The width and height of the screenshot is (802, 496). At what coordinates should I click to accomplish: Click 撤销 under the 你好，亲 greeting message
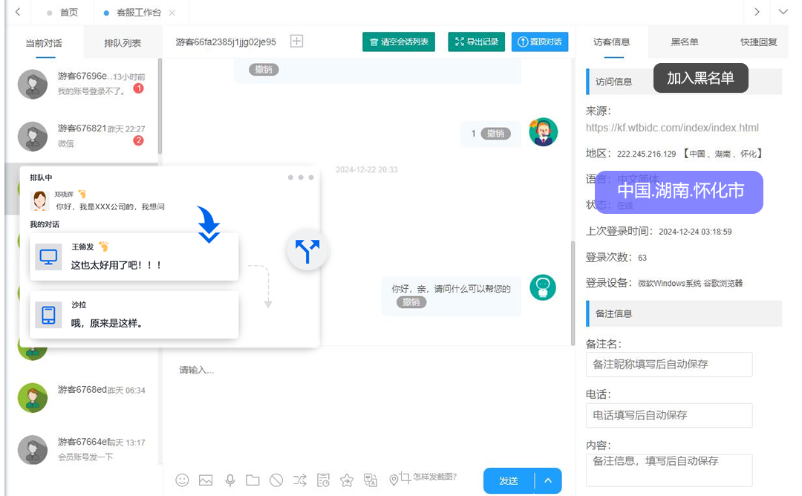(411, 302)
